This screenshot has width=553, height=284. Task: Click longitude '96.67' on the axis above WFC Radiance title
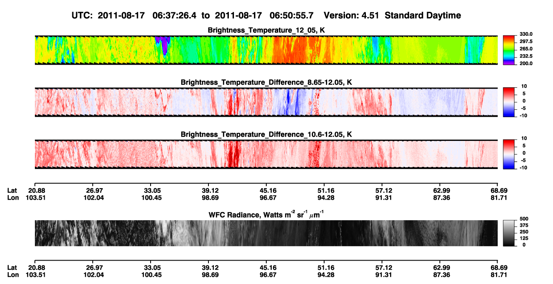coord(266,198)
